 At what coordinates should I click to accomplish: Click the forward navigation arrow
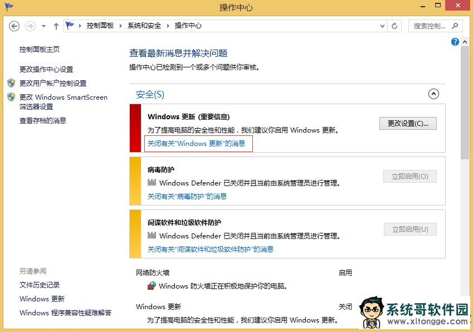(x=30, y=26)
